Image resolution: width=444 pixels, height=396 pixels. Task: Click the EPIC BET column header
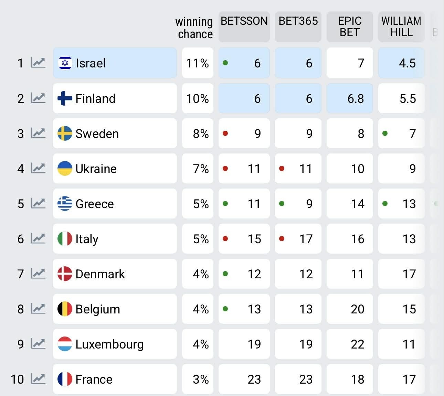350,27
